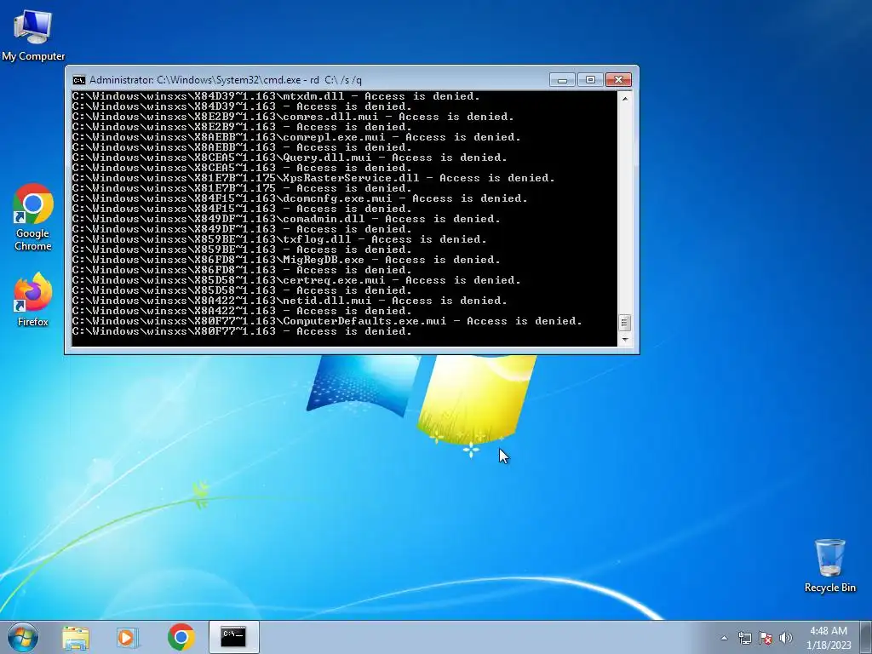Click cmd scrollbar down arrow
Viewport: 872px width, 654px height.
pos(624,339)
